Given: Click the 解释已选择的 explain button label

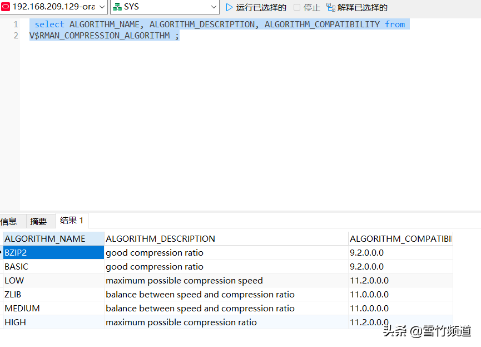Looking at the screenshot, I should (x=363, y=7).
